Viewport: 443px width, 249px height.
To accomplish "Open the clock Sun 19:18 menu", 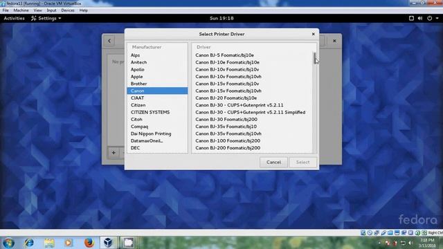I will tap(221, 18).
